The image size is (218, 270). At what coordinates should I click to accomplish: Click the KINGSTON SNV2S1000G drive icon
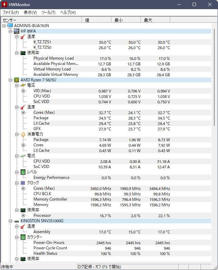[17, 221]
